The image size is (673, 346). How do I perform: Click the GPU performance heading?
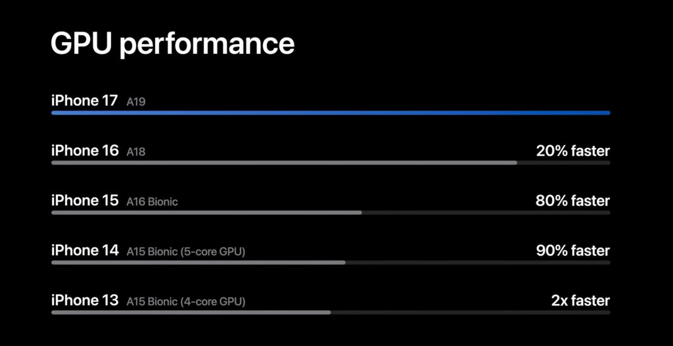173,44
